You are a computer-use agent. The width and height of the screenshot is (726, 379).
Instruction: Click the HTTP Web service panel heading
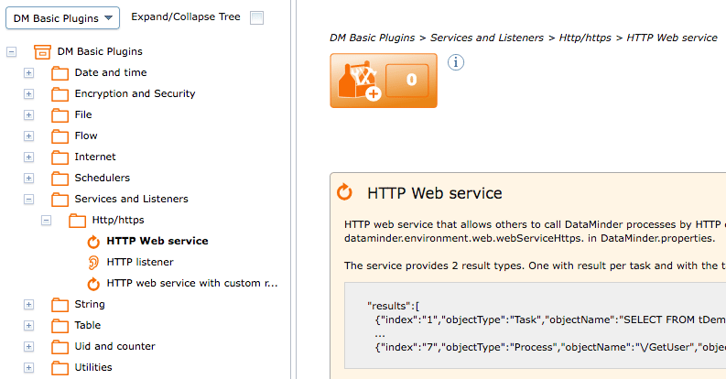434,193
